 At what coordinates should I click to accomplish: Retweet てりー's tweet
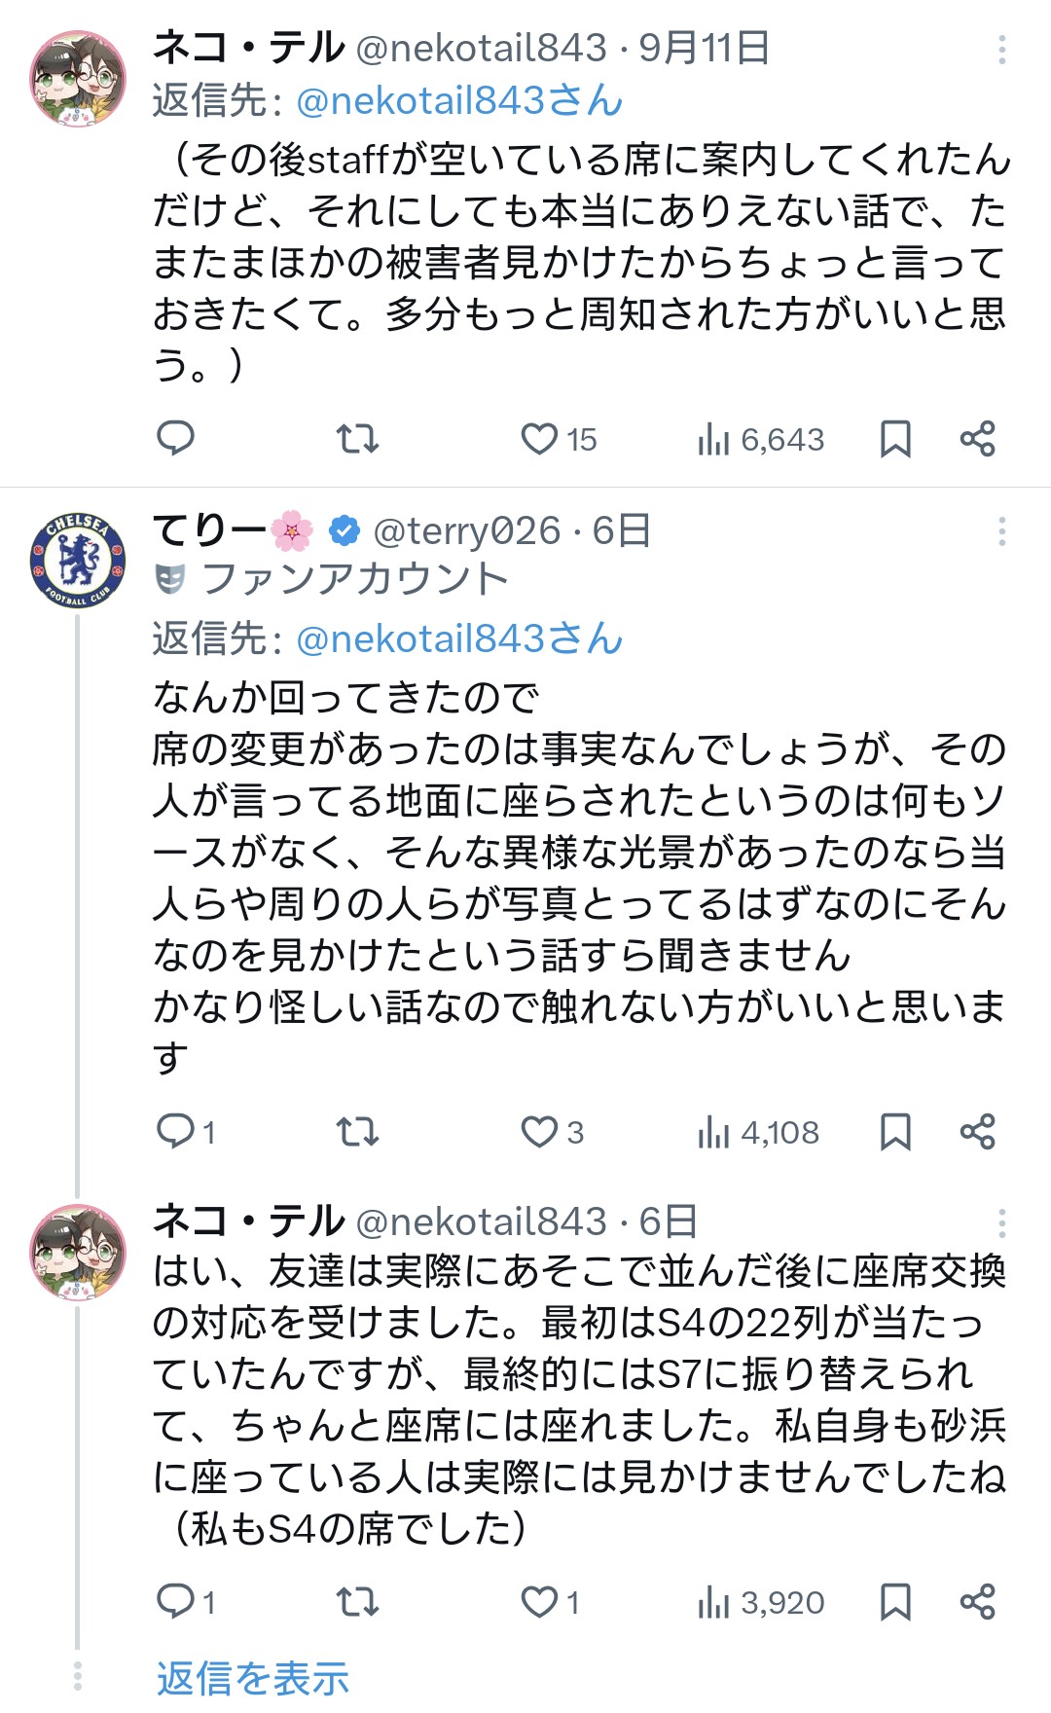(x=357, y=1132)
